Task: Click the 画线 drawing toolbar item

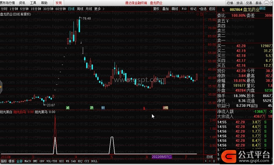Action: tap(175, 9)
